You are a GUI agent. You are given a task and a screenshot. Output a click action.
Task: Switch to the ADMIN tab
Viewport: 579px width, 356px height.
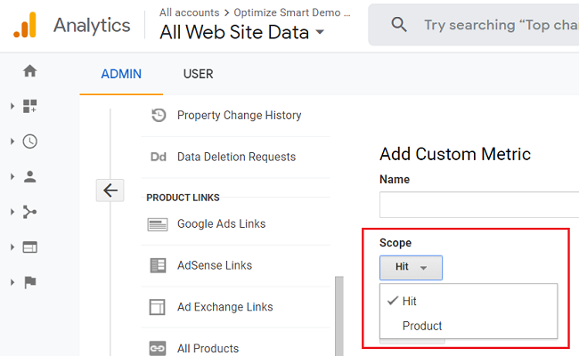tap(121, 74)
